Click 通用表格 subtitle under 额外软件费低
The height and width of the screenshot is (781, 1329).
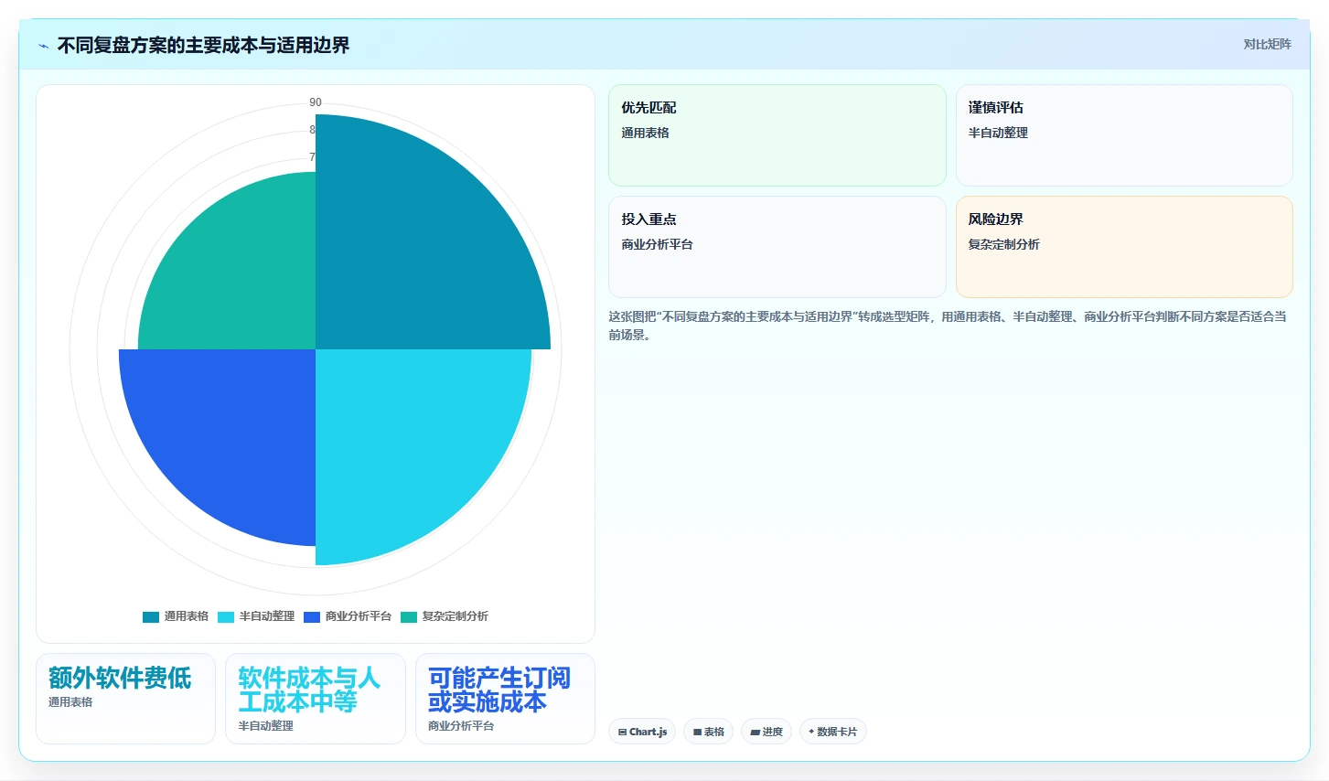click(70, 702)
